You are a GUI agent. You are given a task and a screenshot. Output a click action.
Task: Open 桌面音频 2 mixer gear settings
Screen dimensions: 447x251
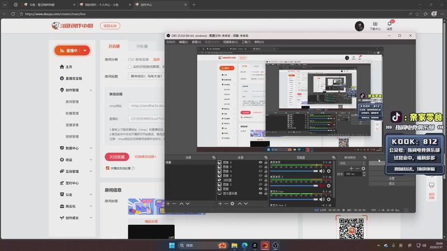pos(329,186)
